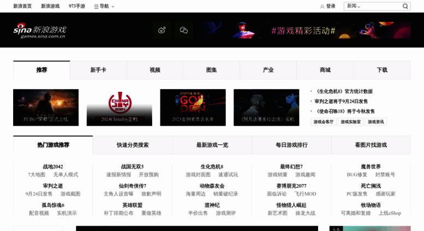424x231 pixels.
Task: Switch to the 视频 tab
Action: click(155, 70)
